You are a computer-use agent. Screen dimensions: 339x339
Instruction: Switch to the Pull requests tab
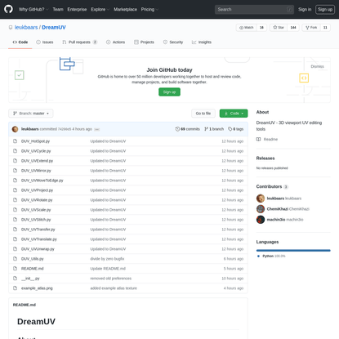(x=80, y=42)
